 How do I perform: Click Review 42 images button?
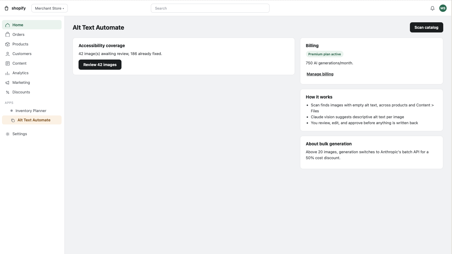(100, 65)
